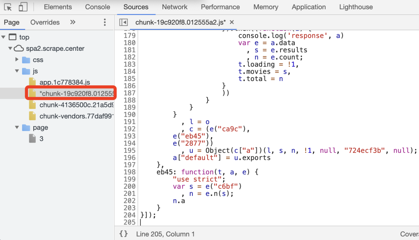Open the Lighthouse tab

coord(356,7)
